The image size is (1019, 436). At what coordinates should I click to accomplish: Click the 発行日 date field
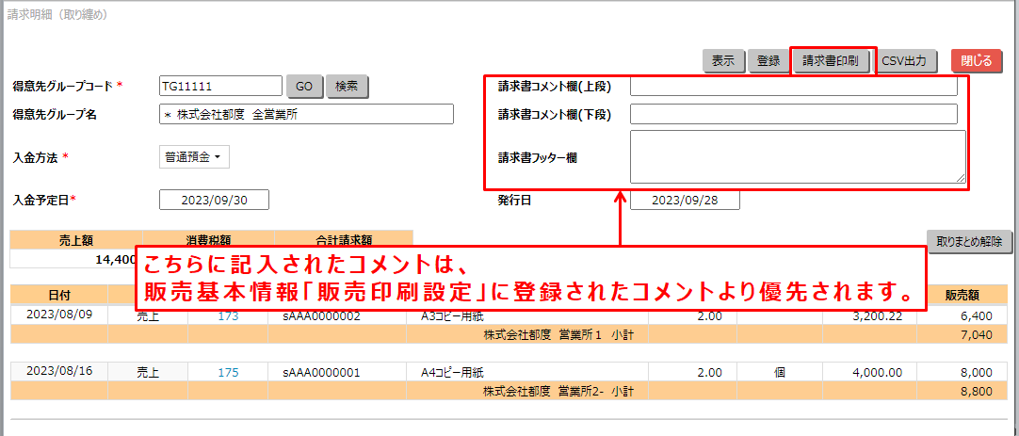[x=685, y=200]
